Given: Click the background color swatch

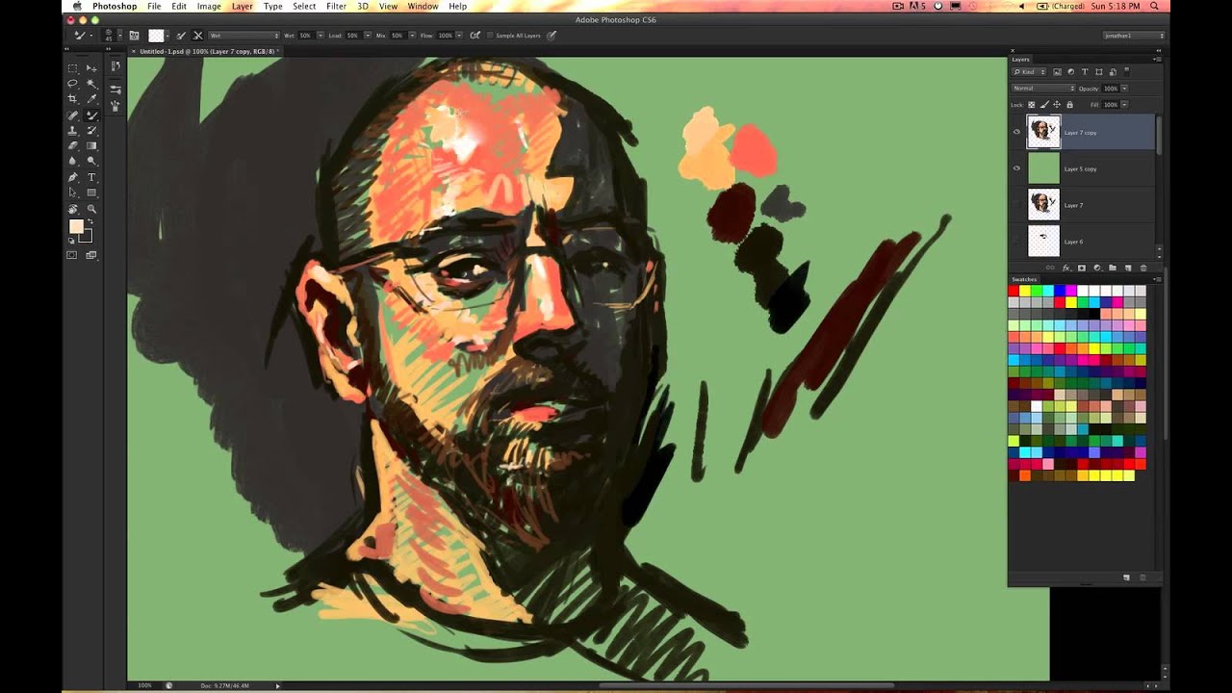Looking at the screenshot, I should [86, 236].
